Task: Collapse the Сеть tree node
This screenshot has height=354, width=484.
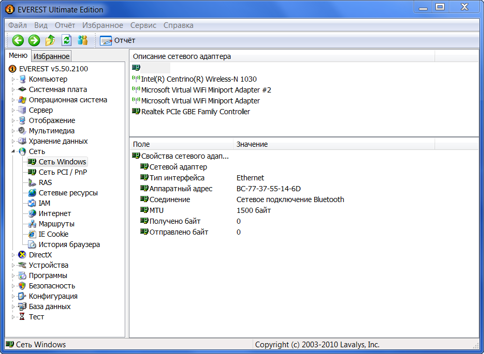Action: [13, 151]
